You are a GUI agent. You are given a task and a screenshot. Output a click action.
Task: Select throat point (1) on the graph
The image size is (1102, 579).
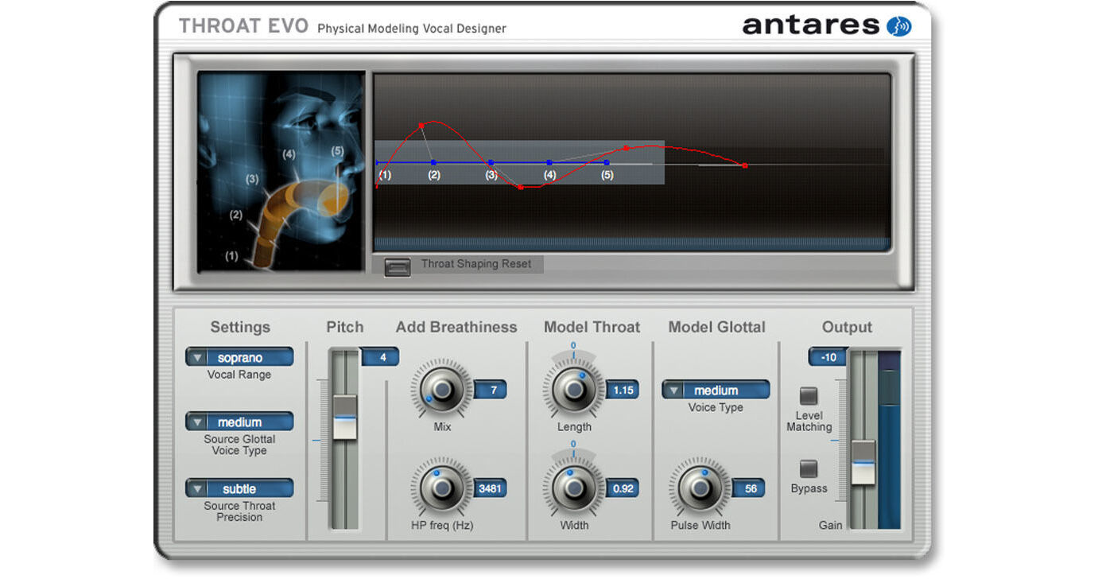377,163
